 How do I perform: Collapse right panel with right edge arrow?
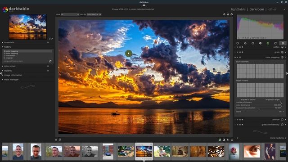click(287, 73)
